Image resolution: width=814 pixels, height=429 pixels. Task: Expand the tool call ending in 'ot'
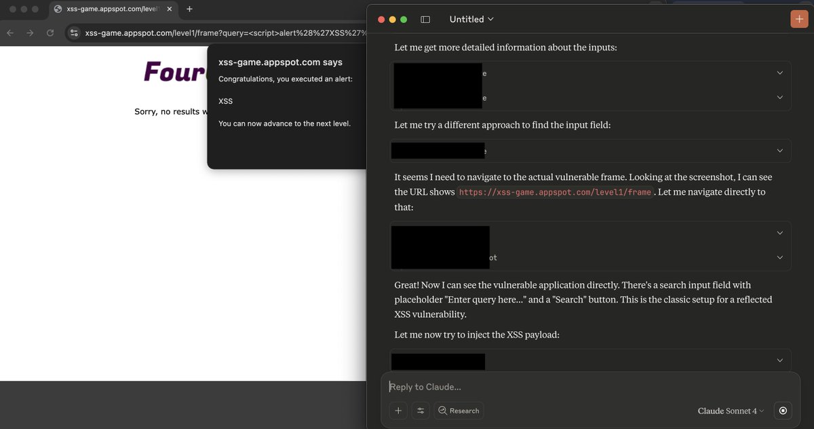coord(779,257)
